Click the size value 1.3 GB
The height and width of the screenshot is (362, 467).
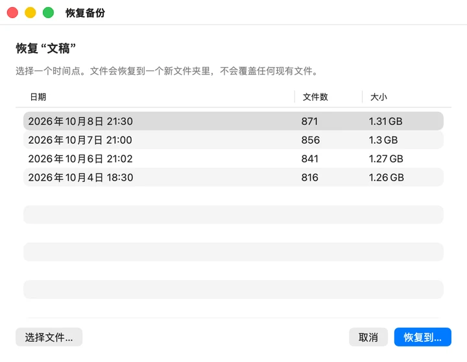click(x=383, y=140)
